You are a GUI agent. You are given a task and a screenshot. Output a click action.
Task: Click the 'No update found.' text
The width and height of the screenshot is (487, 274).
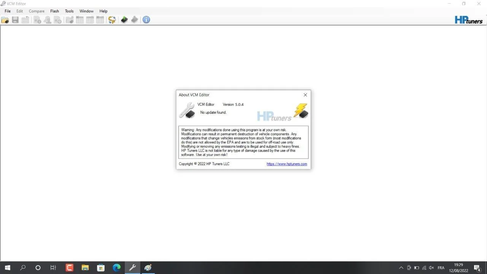click(213, 112)
